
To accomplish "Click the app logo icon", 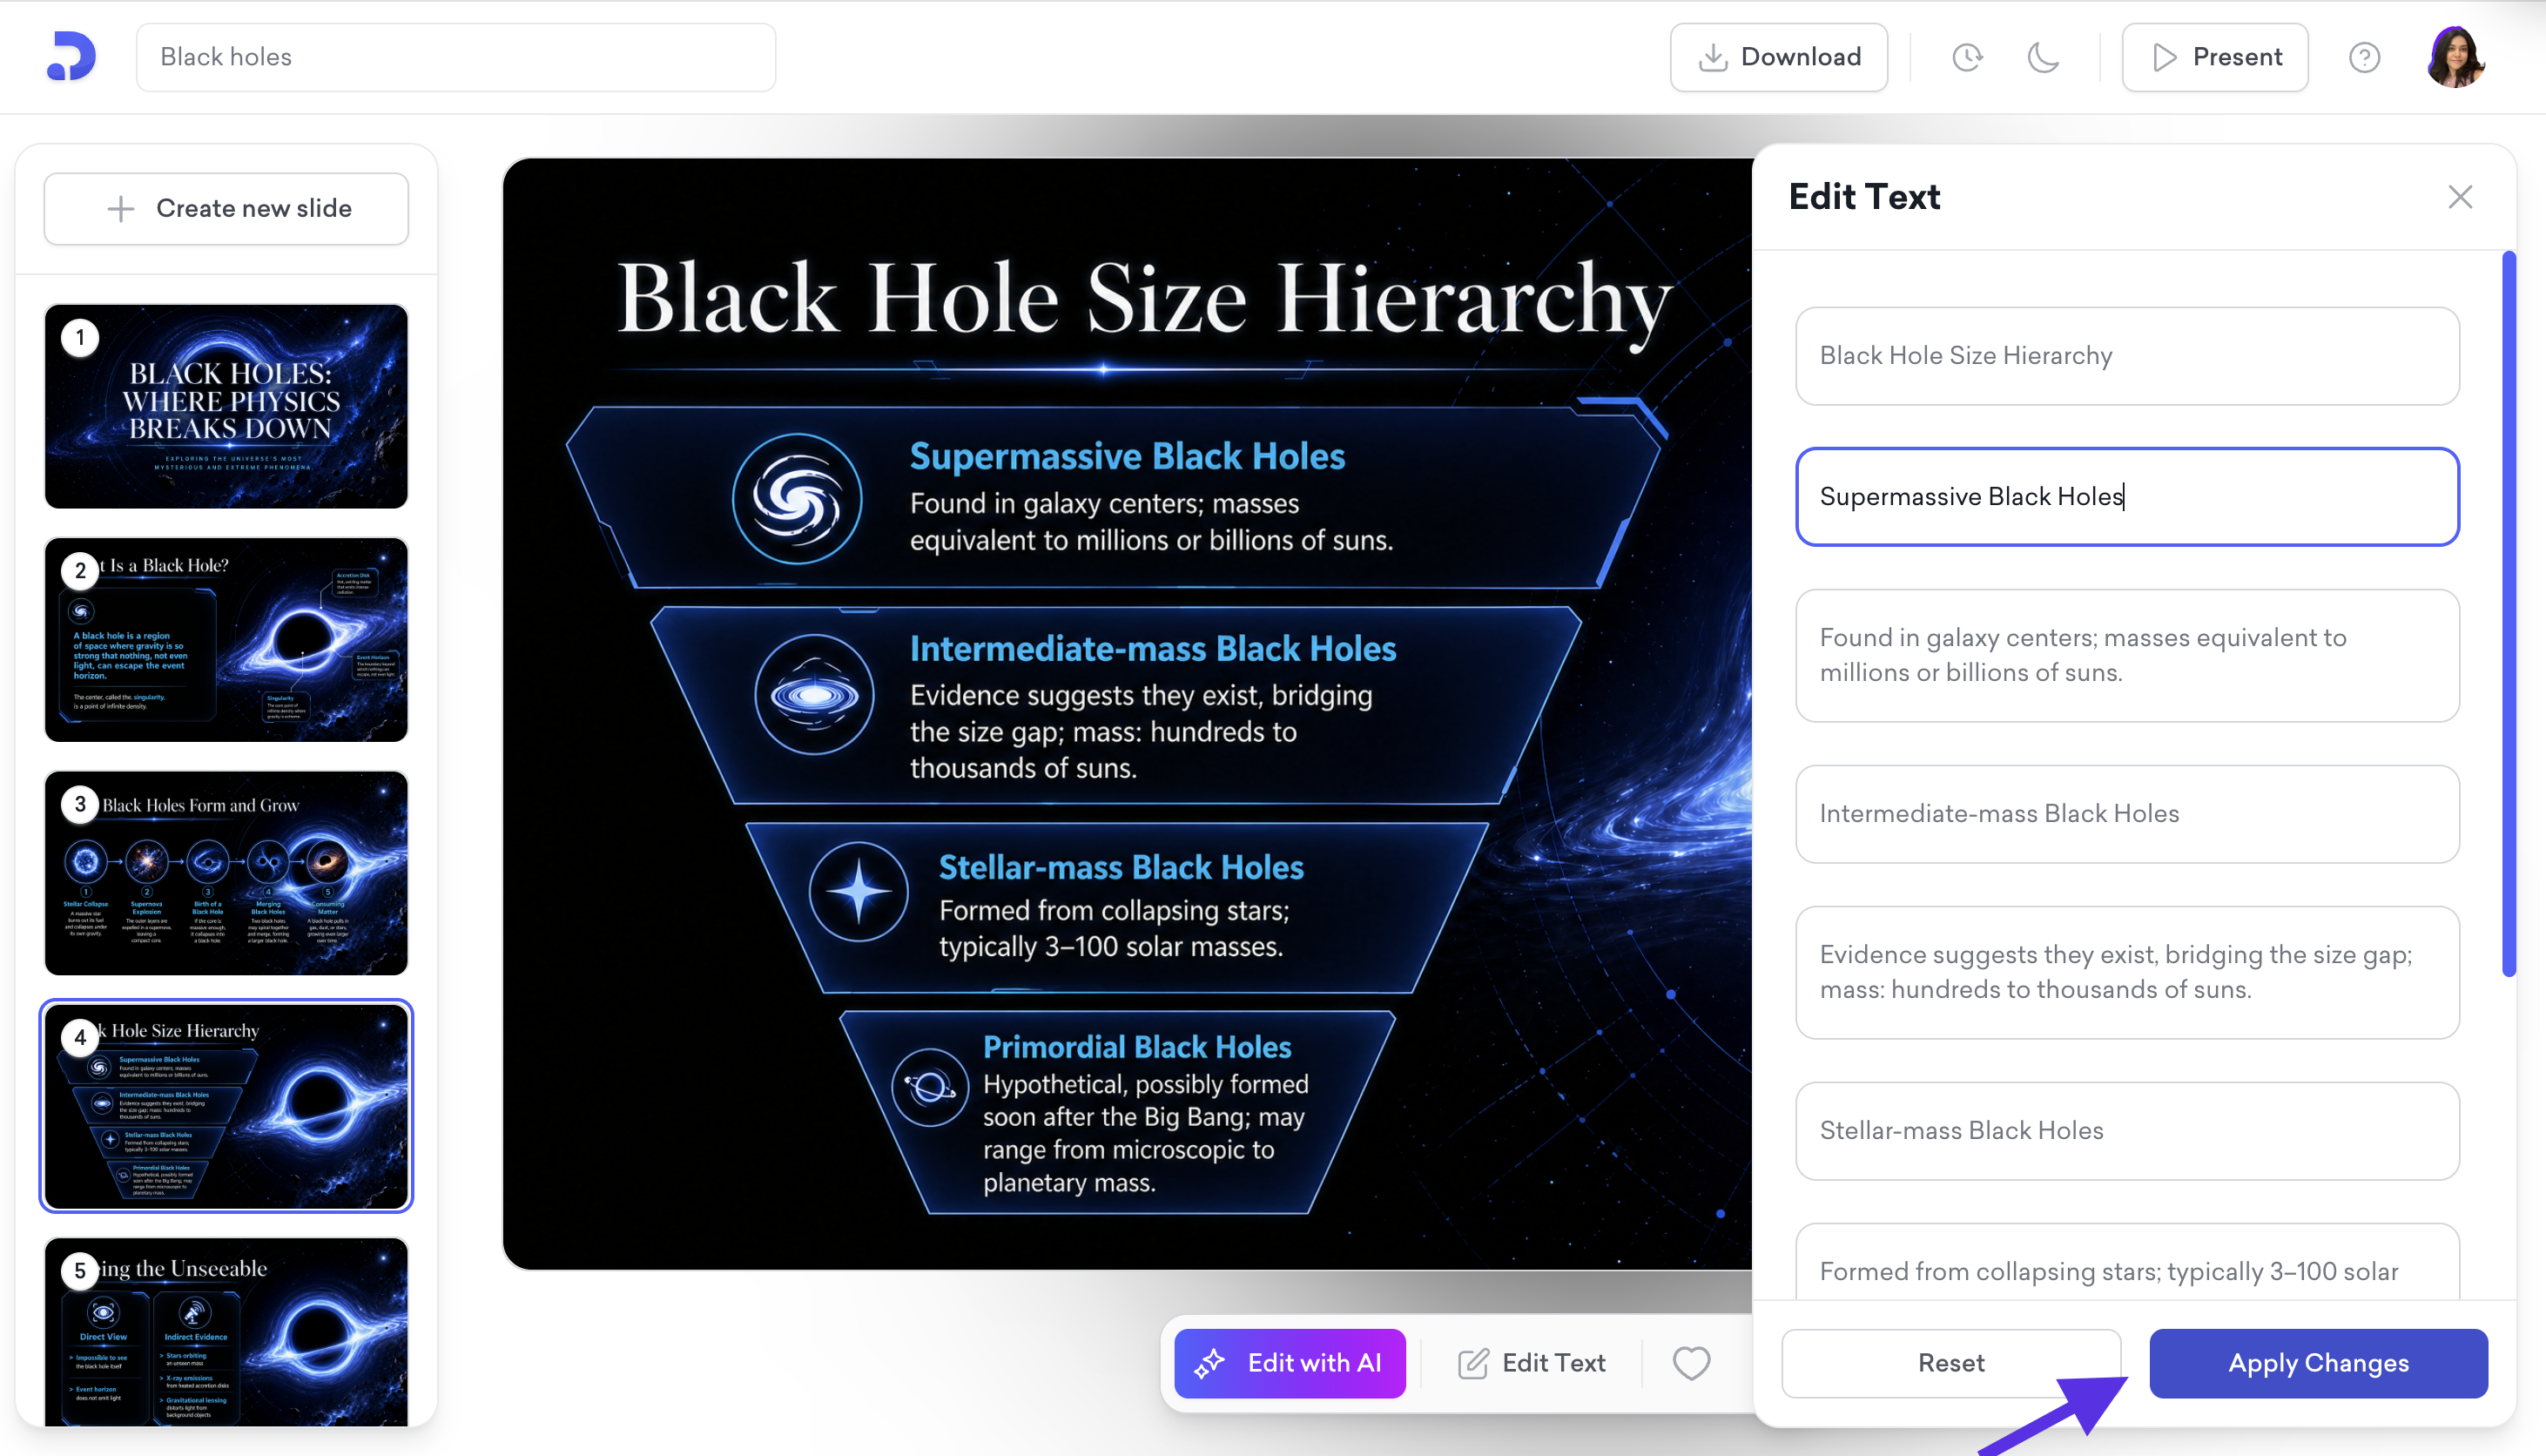I will (71, 56).
